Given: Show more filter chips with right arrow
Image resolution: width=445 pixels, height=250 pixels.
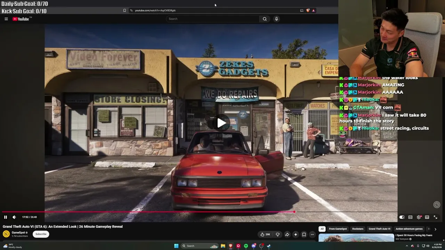Looking at the screenshot, I should 435,229.
